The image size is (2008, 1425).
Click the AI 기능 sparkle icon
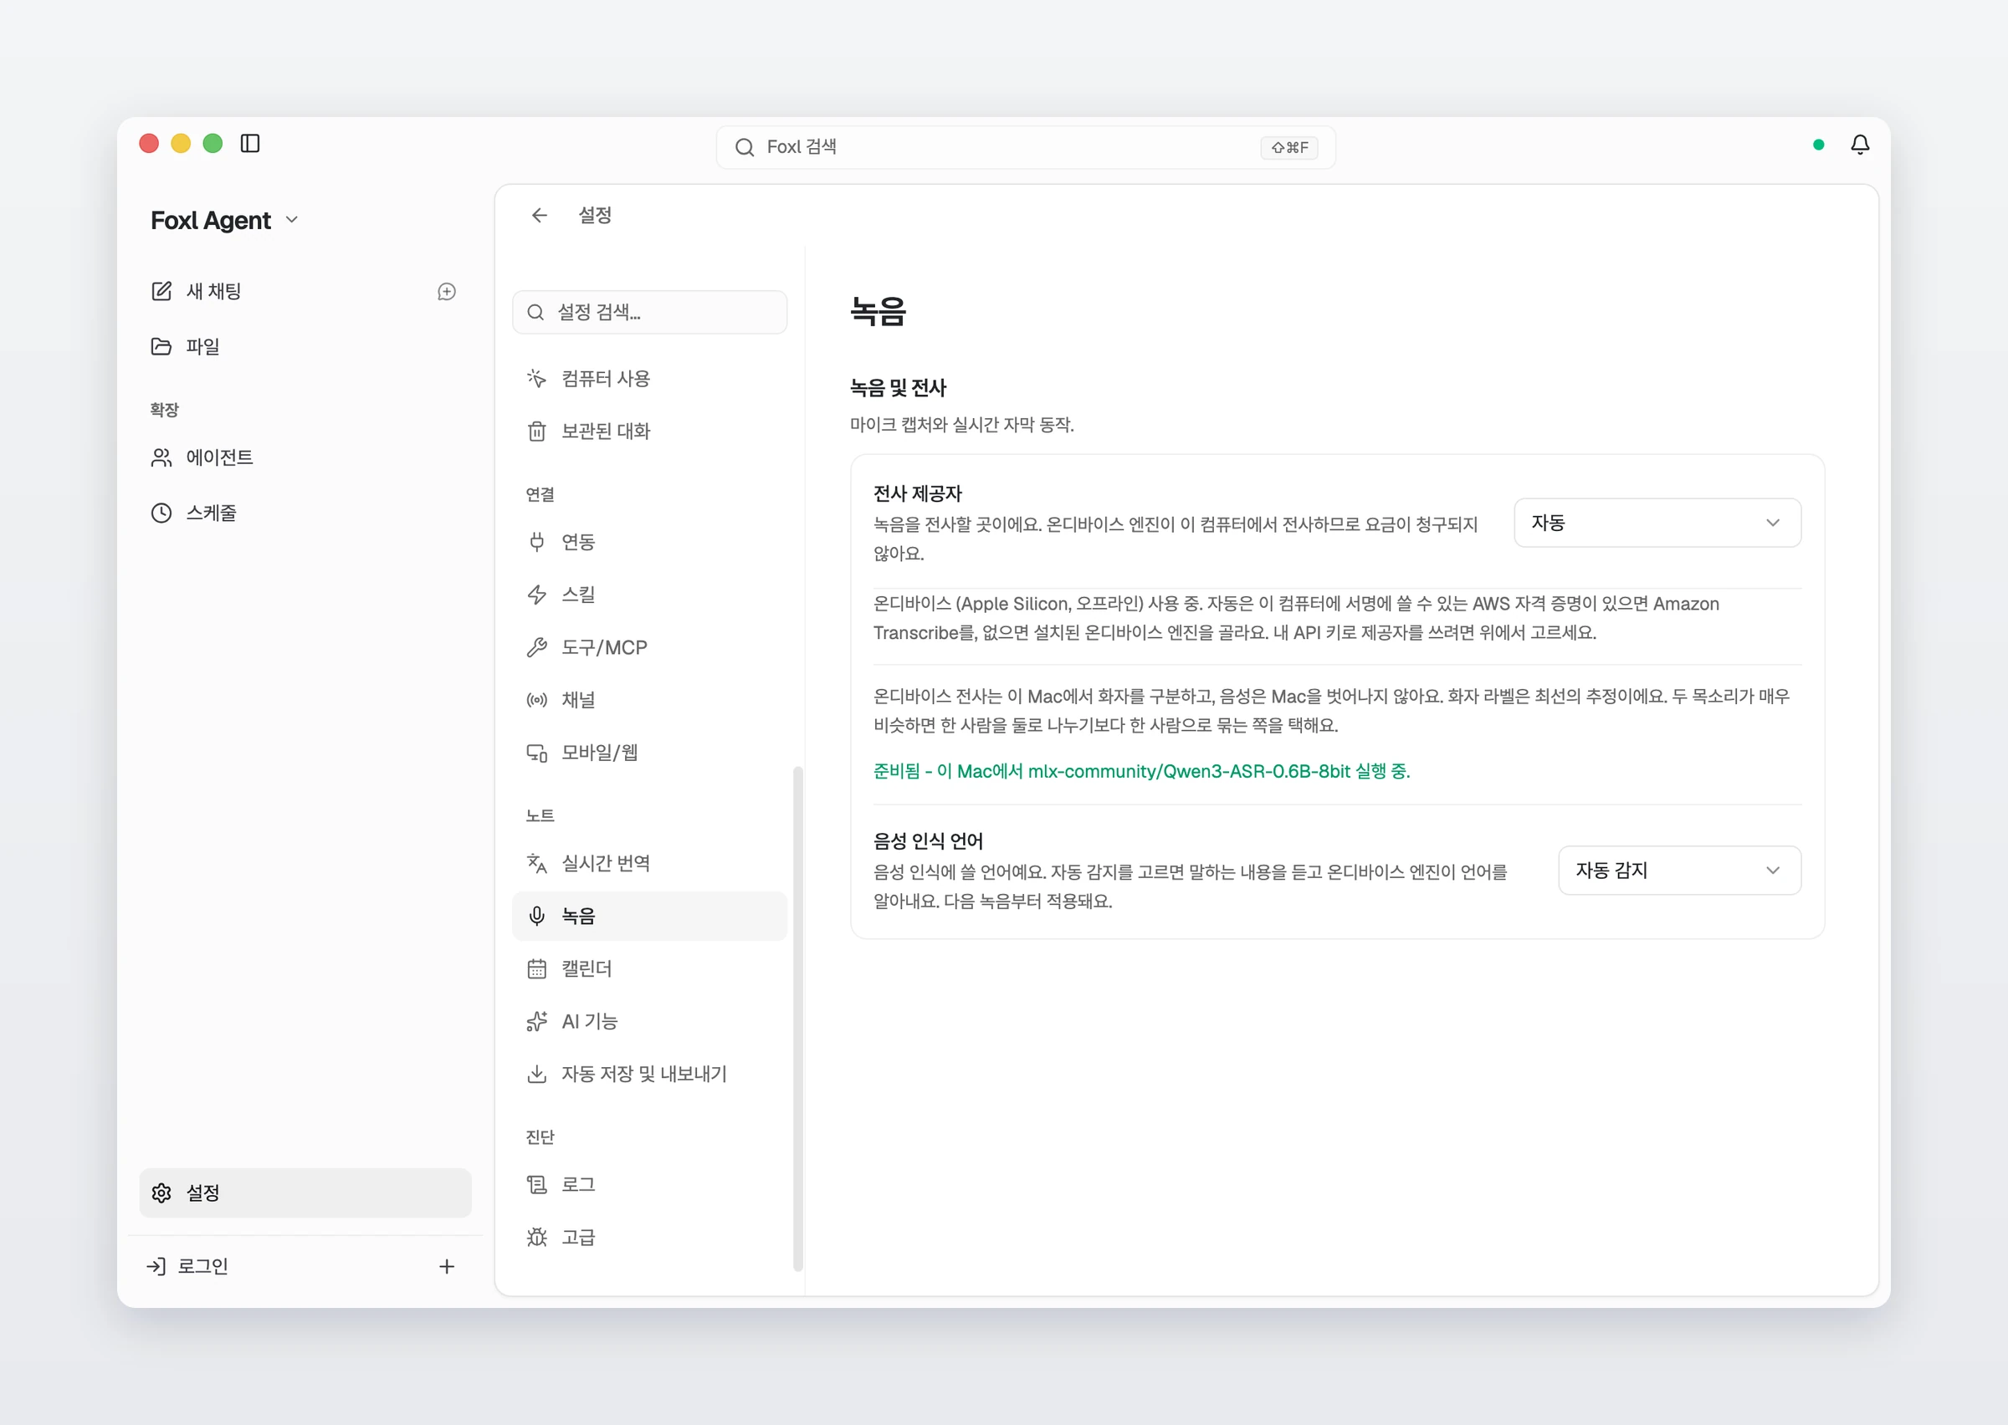(537, 1021)
